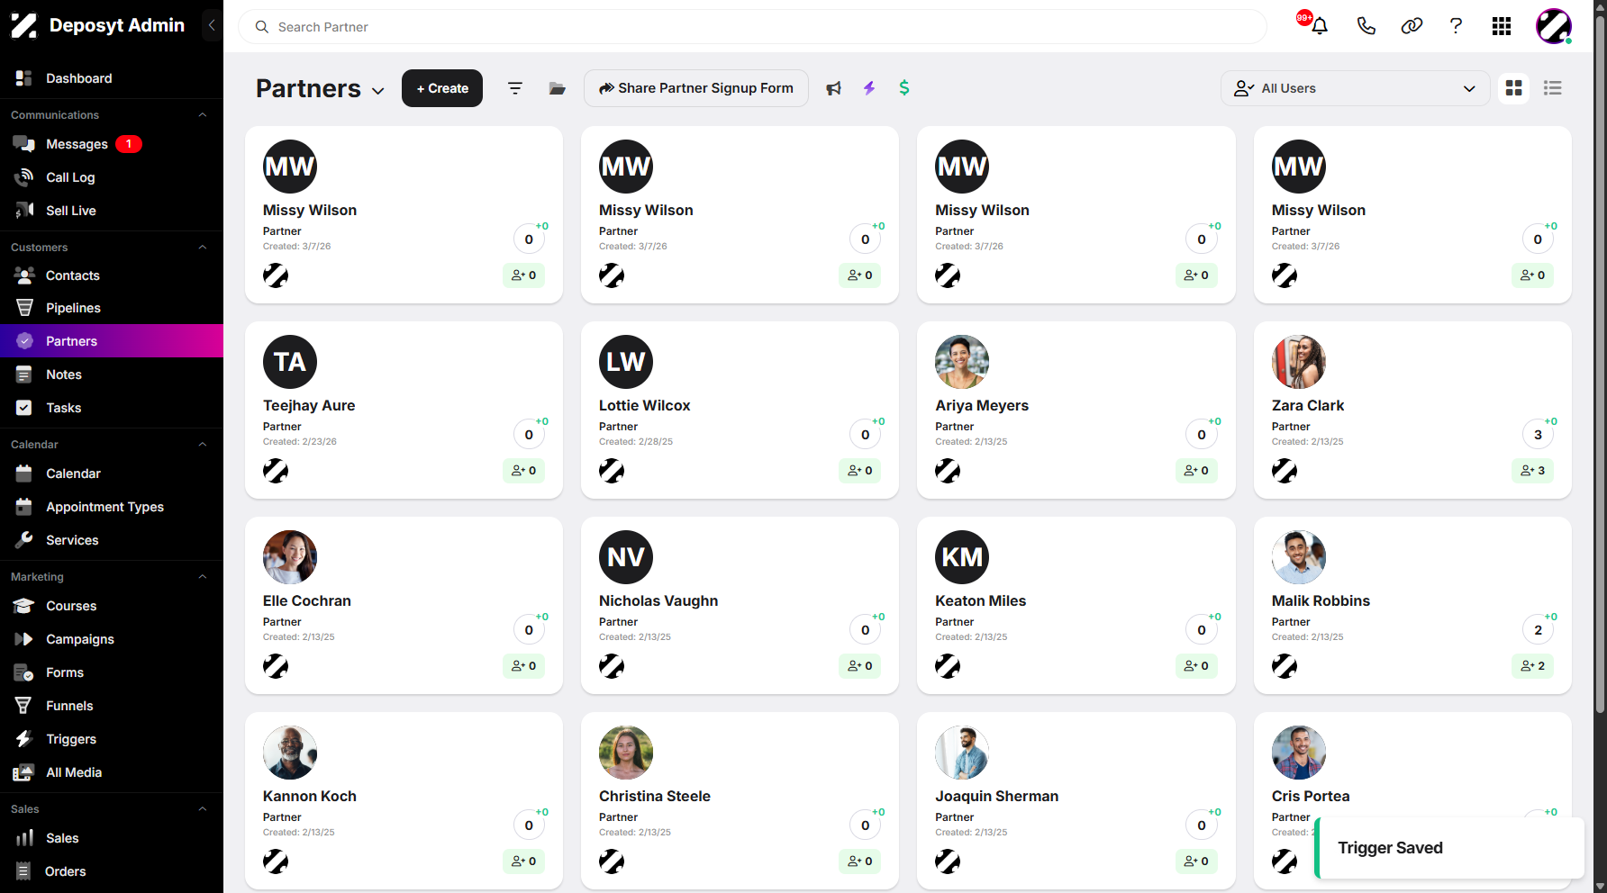Click Share Partner Signup Form
The image size is (1607, 893).
coord(696,88)
